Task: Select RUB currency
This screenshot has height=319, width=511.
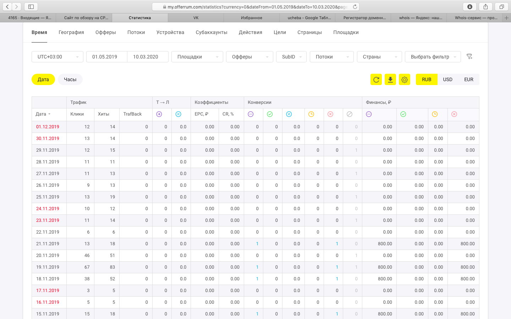Action: [427, 79]
